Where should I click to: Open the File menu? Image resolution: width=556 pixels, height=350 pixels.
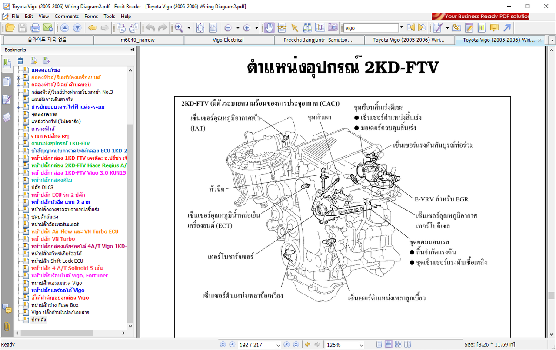pyautogui.click(x=15, y=16)
